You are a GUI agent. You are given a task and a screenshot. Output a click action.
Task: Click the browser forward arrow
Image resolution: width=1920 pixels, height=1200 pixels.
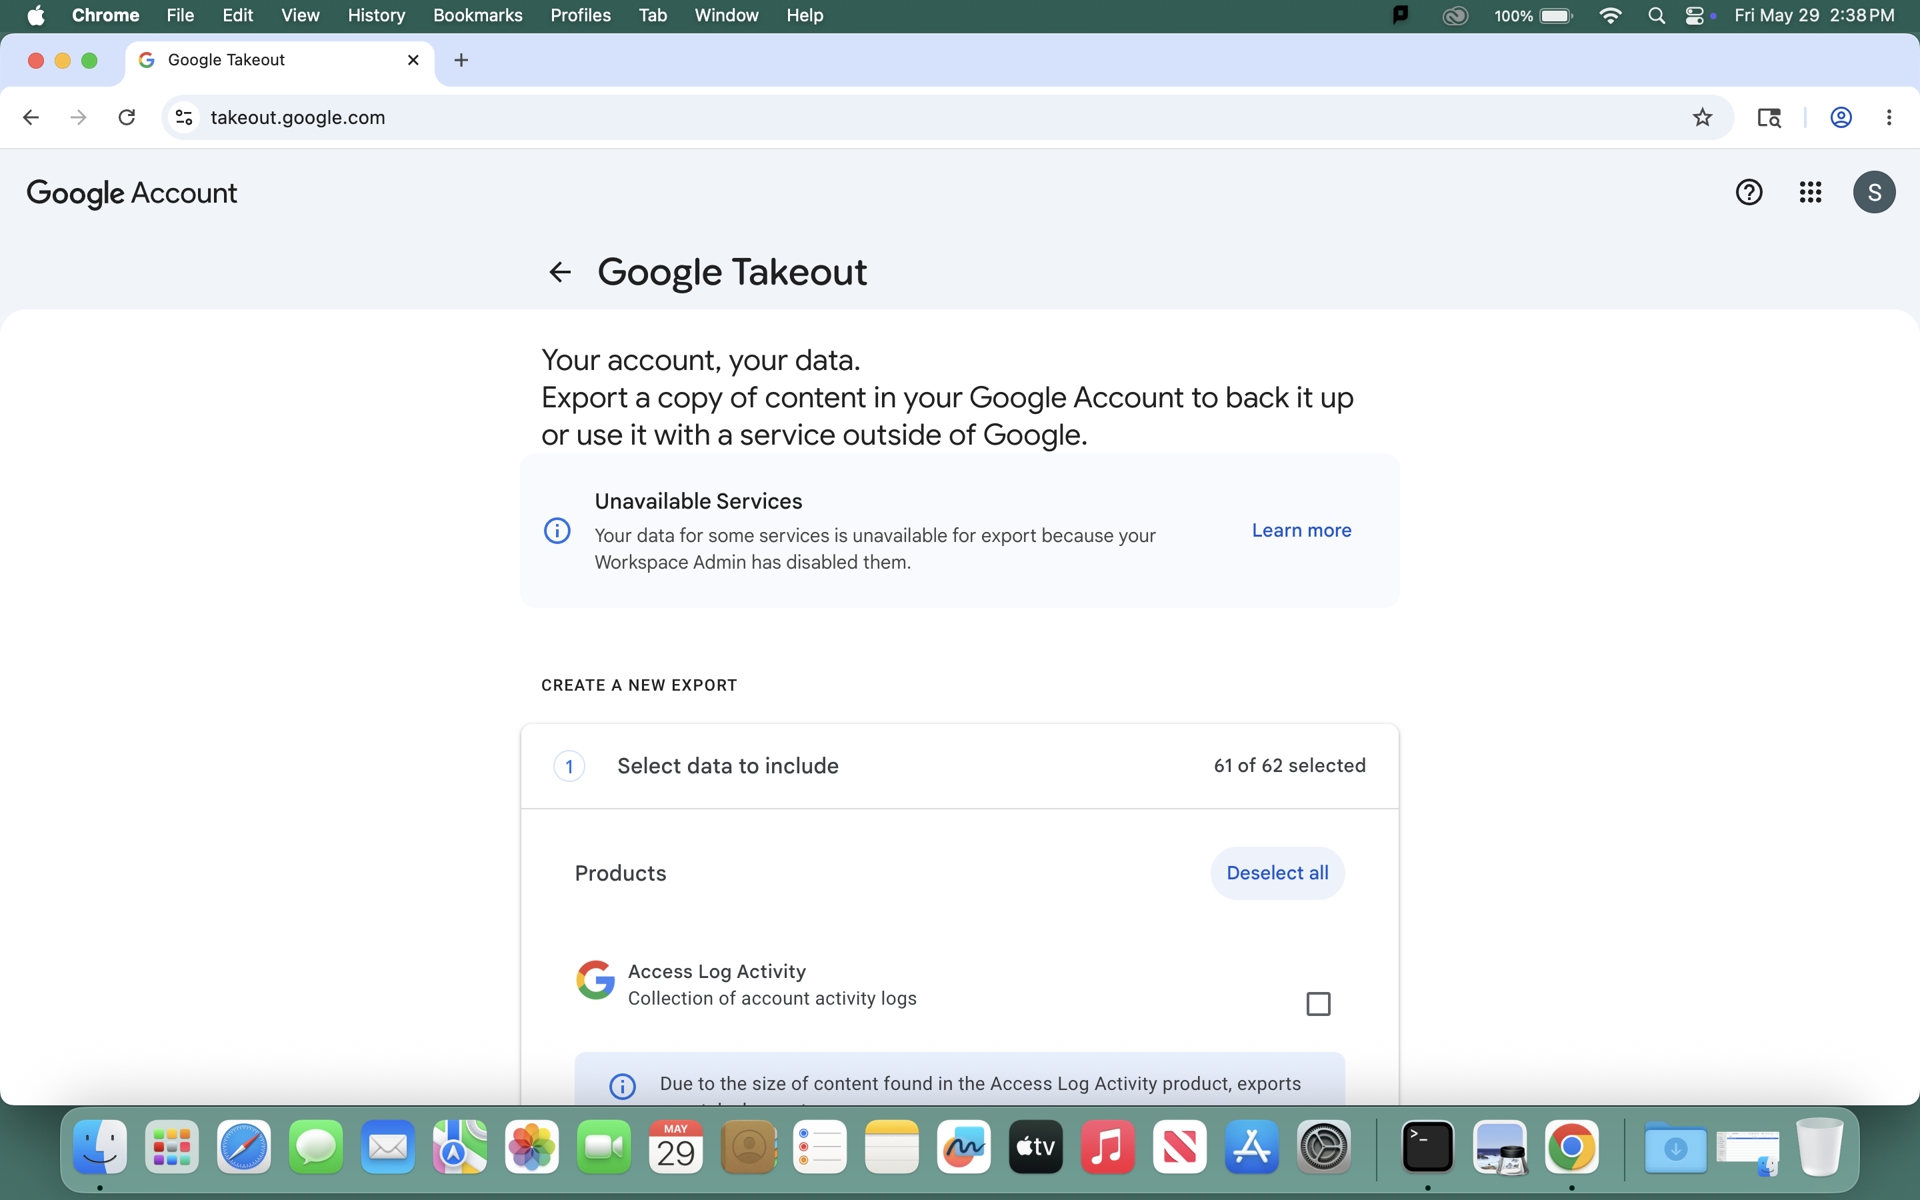79,117
